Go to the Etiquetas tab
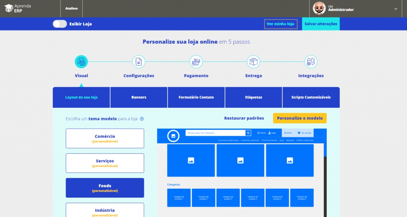 point(254,97)
